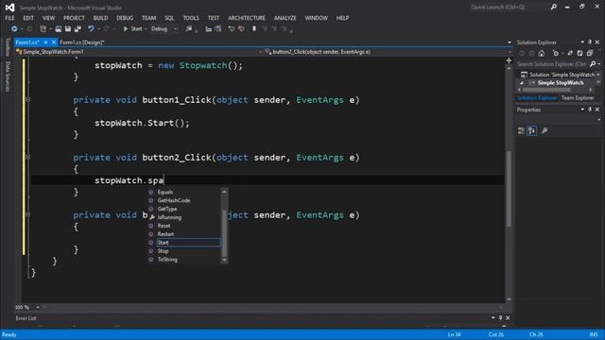Click the Open File toolbar icon
This screenshot has height=340, width=605.
58,28
